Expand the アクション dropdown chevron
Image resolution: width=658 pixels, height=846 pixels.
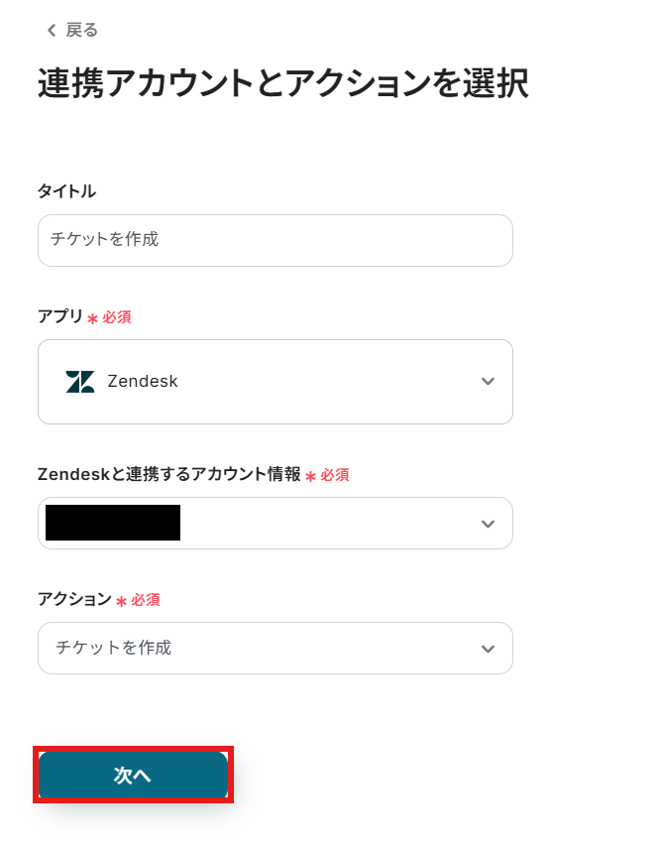(x=487, y=649)
